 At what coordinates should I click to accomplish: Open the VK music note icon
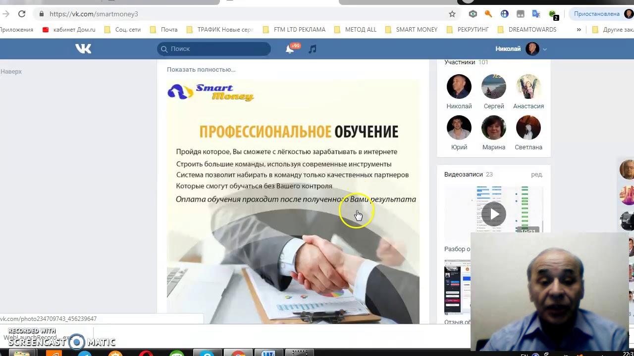click(312, 48)
